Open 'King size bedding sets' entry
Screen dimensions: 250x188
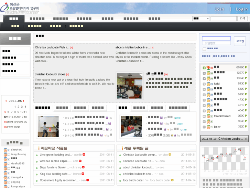pos(55,174)
